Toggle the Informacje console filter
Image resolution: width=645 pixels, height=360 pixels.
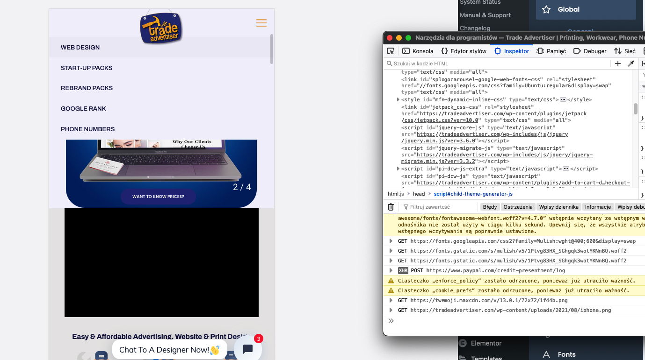pyautogui.click(x=598, y=207)
